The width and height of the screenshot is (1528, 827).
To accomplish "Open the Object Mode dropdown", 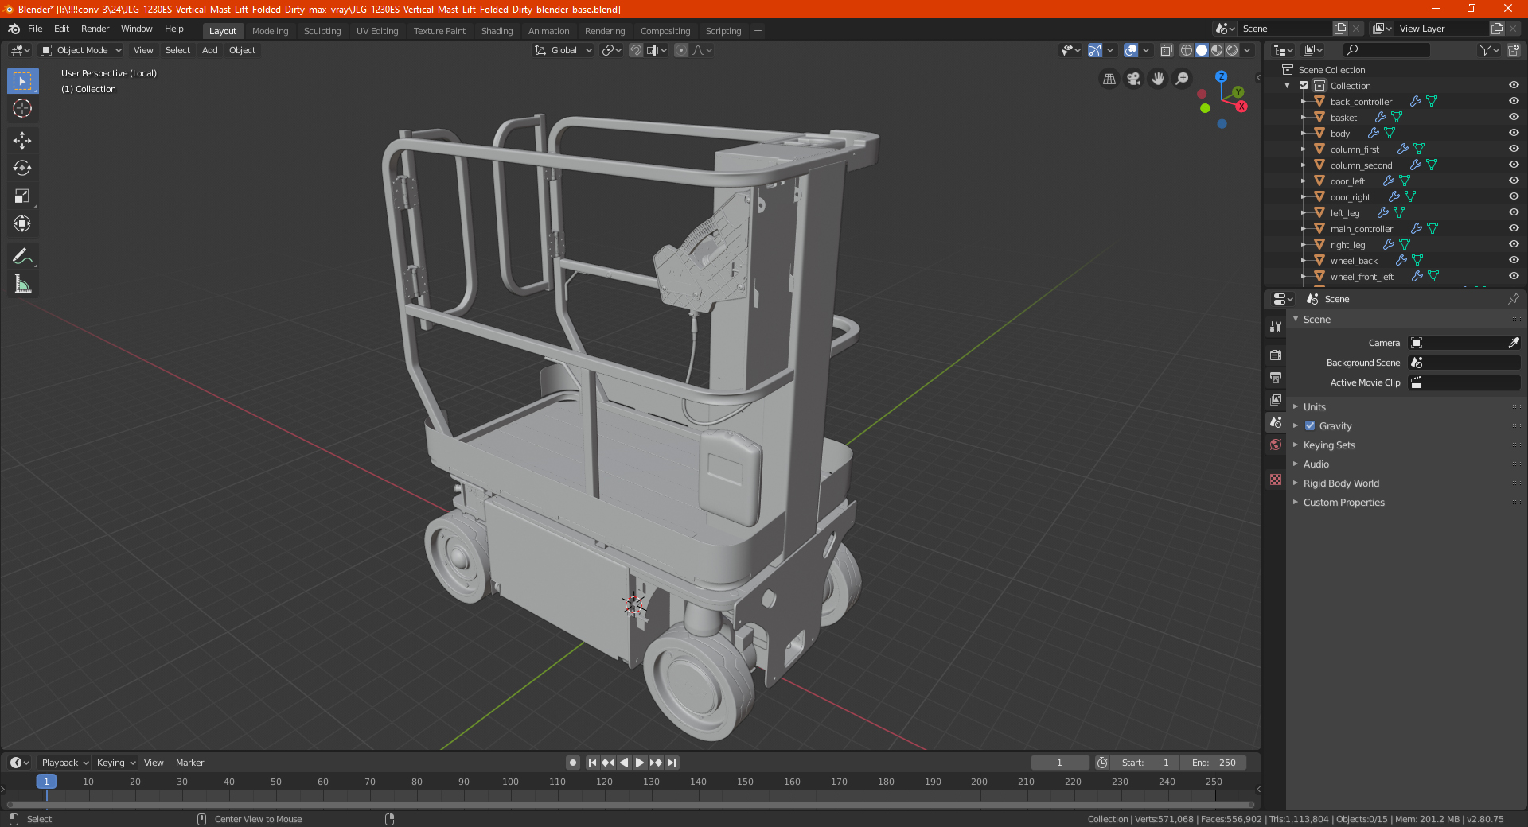I will [x=81, y=50].
